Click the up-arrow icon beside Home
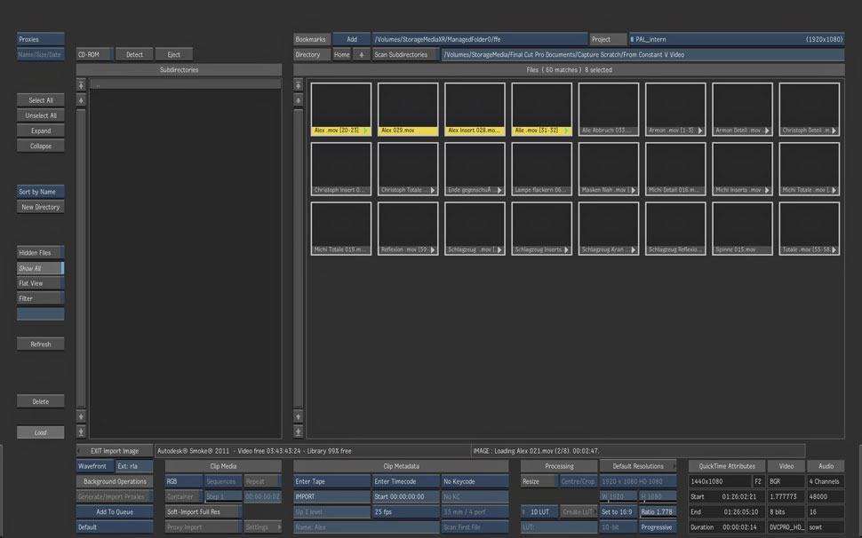862x538 pixels. [x=362, y=55]
